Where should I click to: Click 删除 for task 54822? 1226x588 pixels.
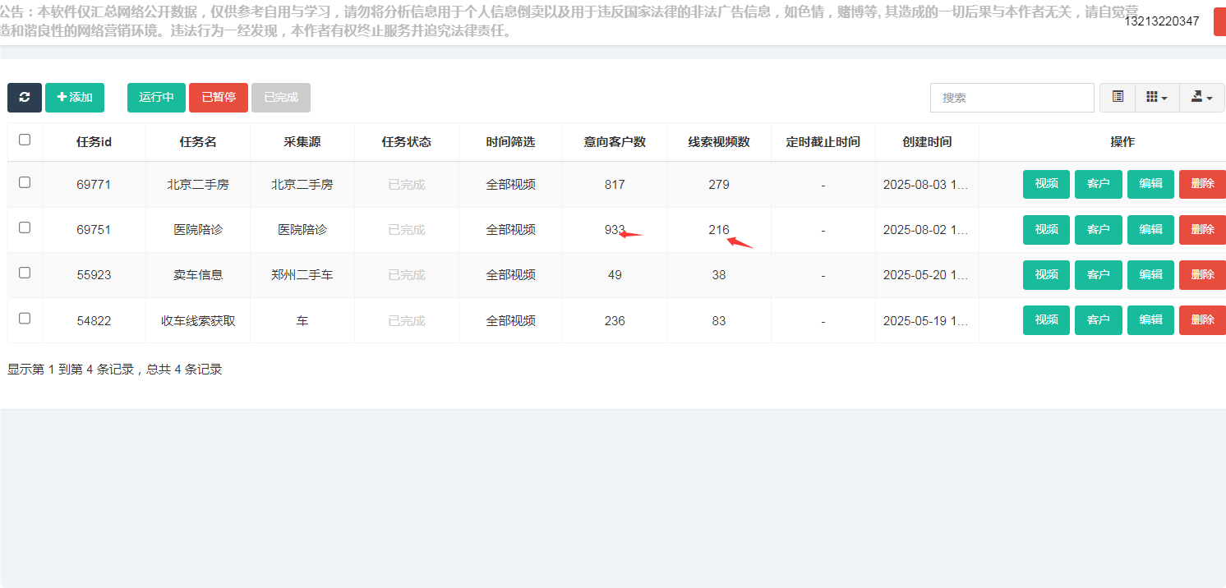pos(1202,320)
